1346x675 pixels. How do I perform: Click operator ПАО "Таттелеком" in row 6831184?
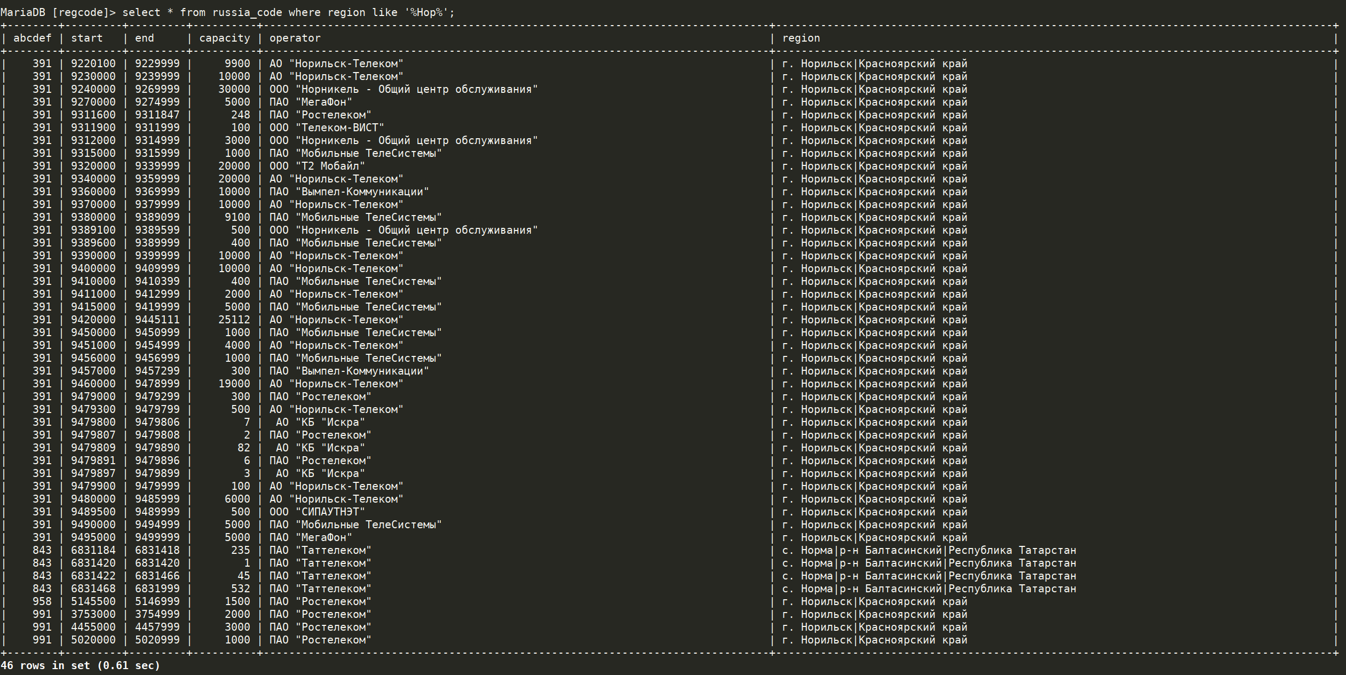[321, 550]
